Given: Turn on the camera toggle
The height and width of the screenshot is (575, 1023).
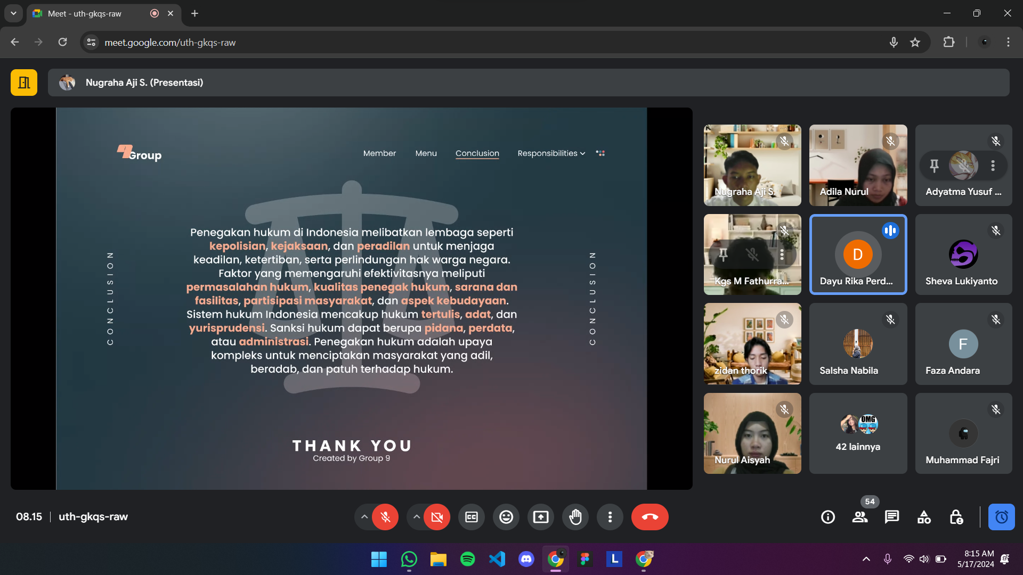Looking at the screenshot, I should (437, 517).
